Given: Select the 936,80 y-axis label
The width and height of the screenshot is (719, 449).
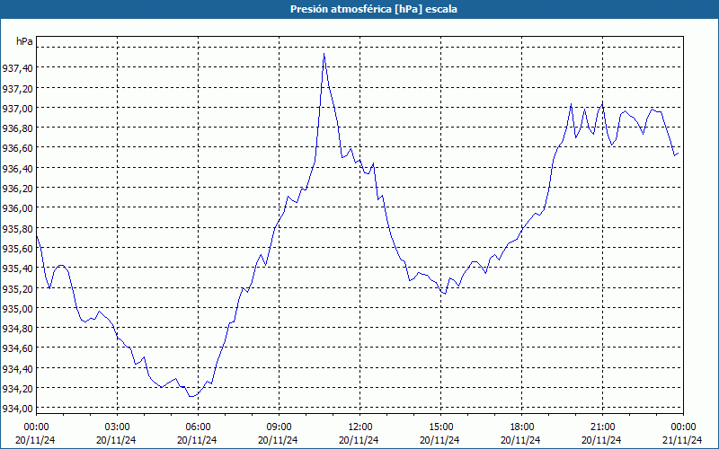Looking at the screenshot, I should click(17, 128).
